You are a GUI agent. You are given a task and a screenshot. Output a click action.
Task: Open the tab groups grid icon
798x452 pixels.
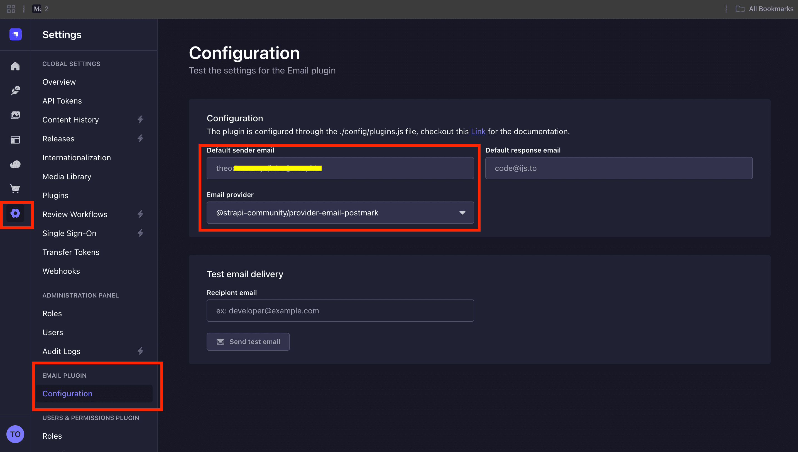click(11, 9)
